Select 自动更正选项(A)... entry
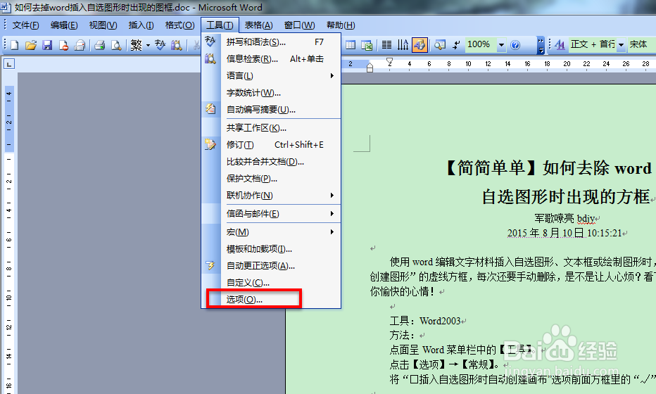 (271, 265)
